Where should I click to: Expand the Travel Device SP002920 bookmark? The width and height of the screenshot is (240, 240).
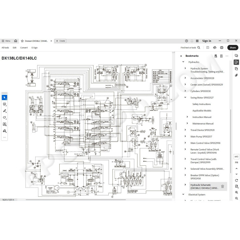click(x=185, y=130)
